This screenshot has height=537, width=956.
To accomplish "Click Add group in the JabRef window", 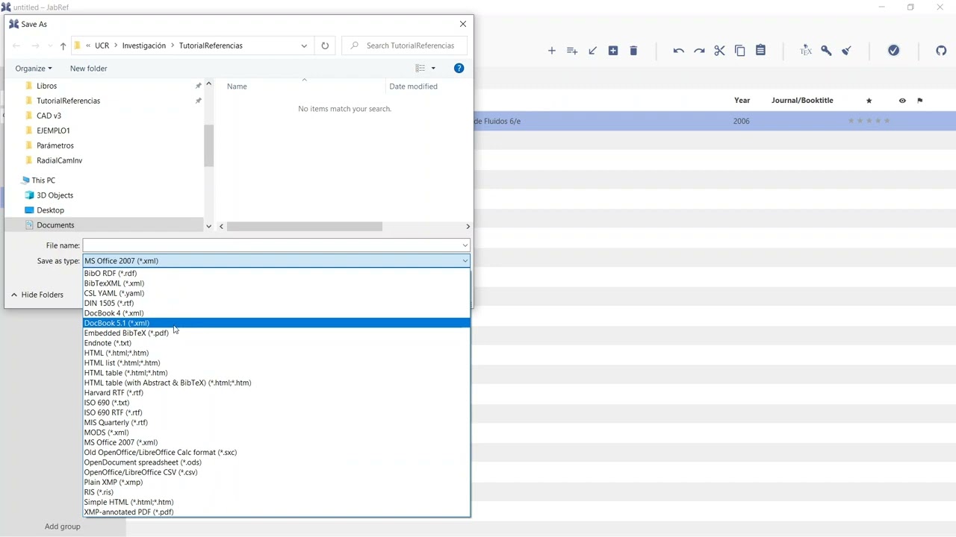I will coord(62,527).
